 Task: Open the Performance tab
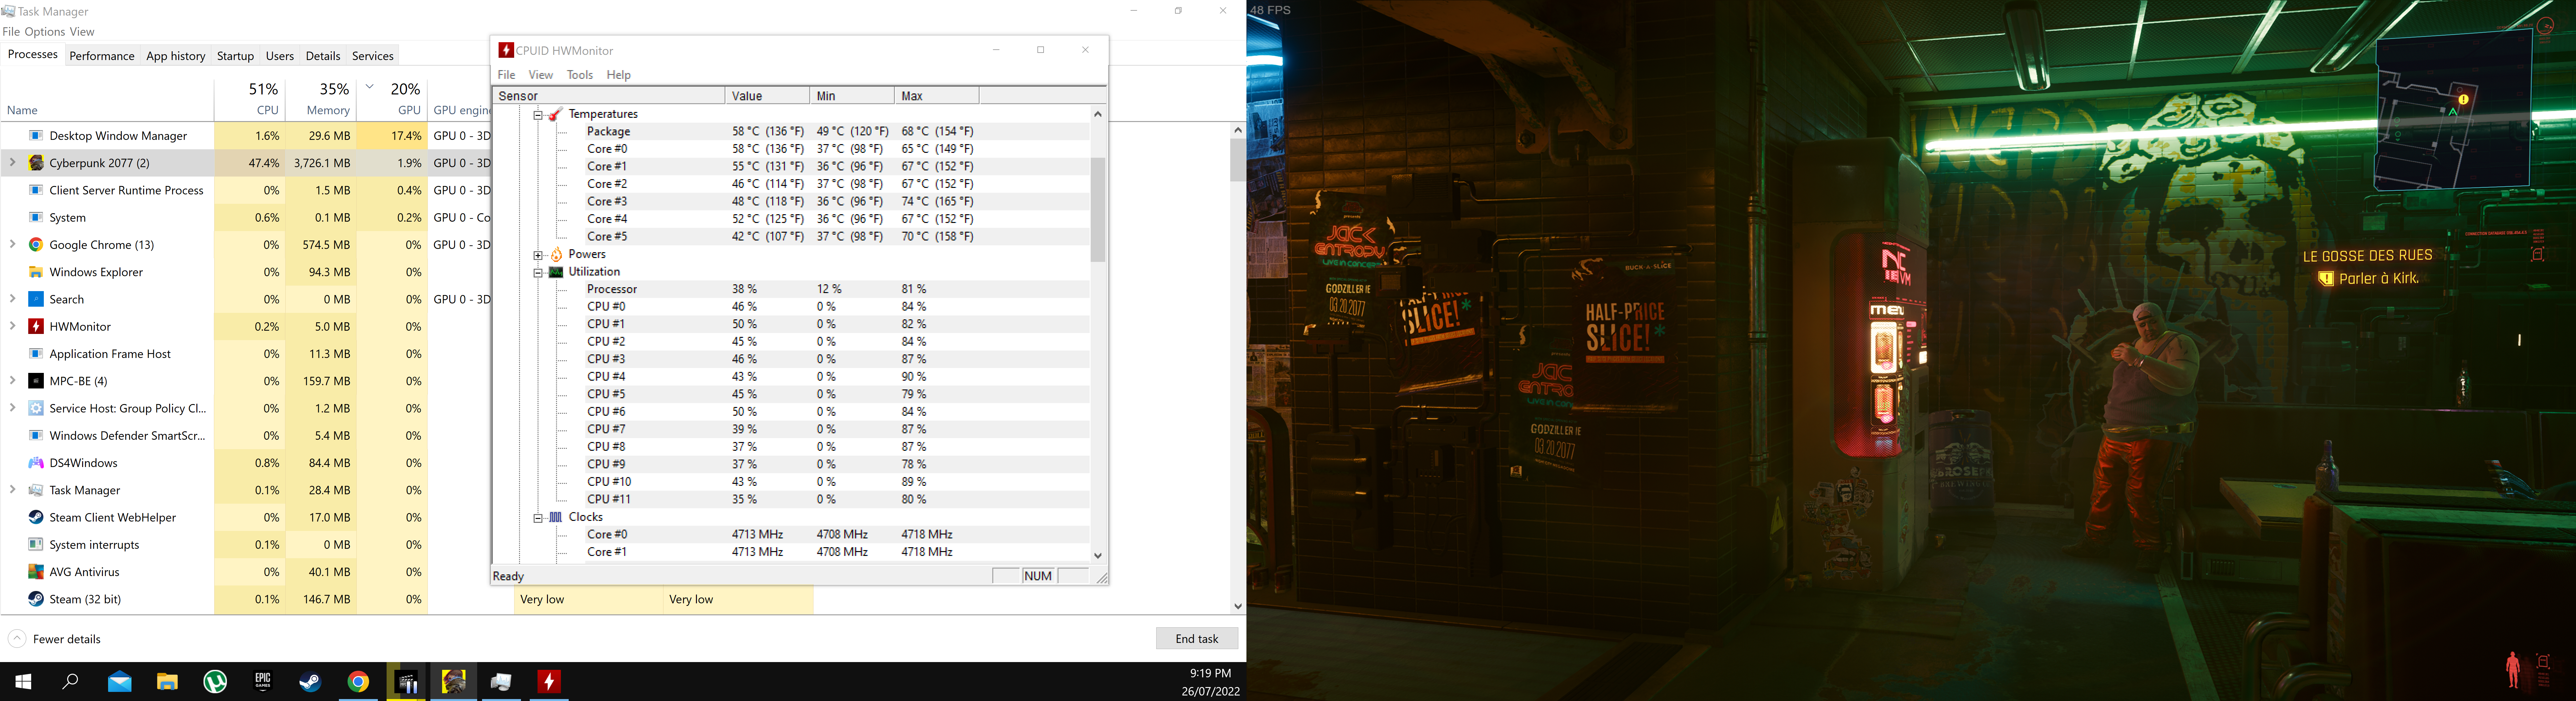[x=102, y=56]
